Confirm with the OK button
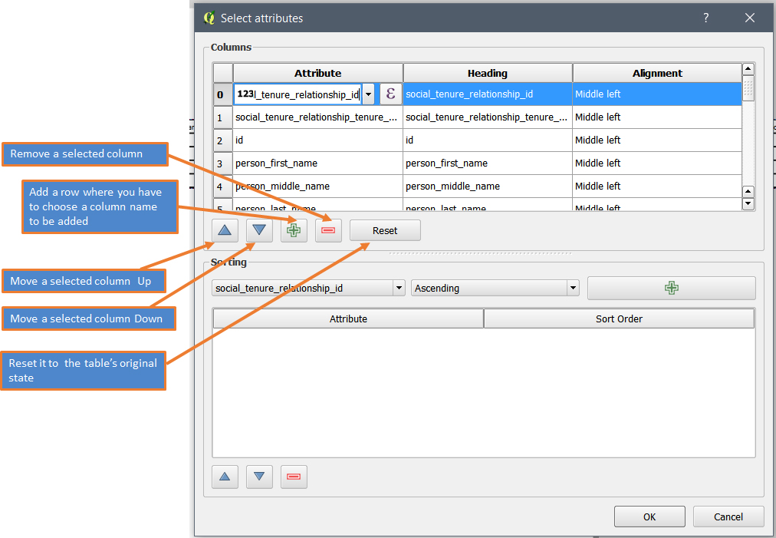Image resolution: width=776 pixels, height=538 pixels. (649, 517)
